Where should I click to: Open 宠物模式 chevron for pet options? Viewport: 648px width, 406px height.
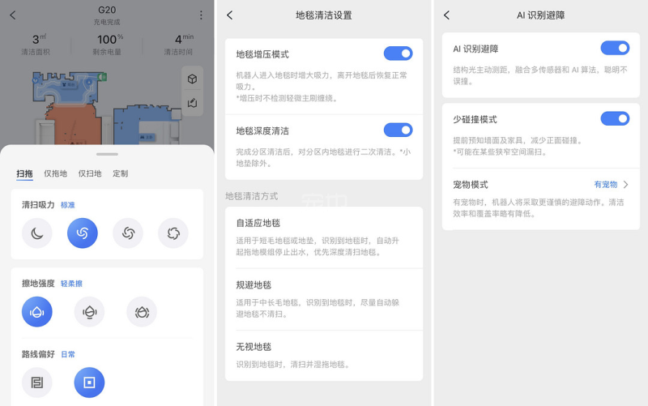tap(625, 185)
